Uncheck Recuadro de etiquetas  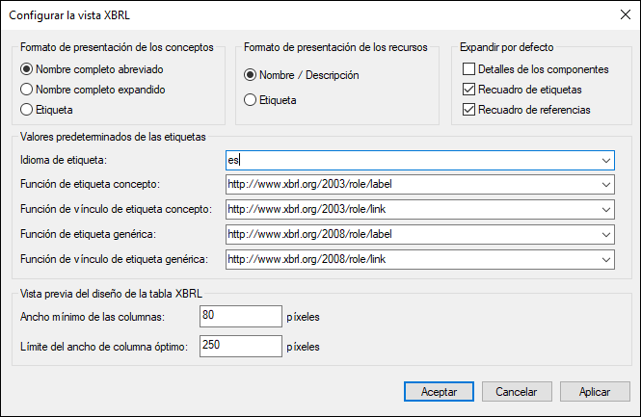[469, 90]
